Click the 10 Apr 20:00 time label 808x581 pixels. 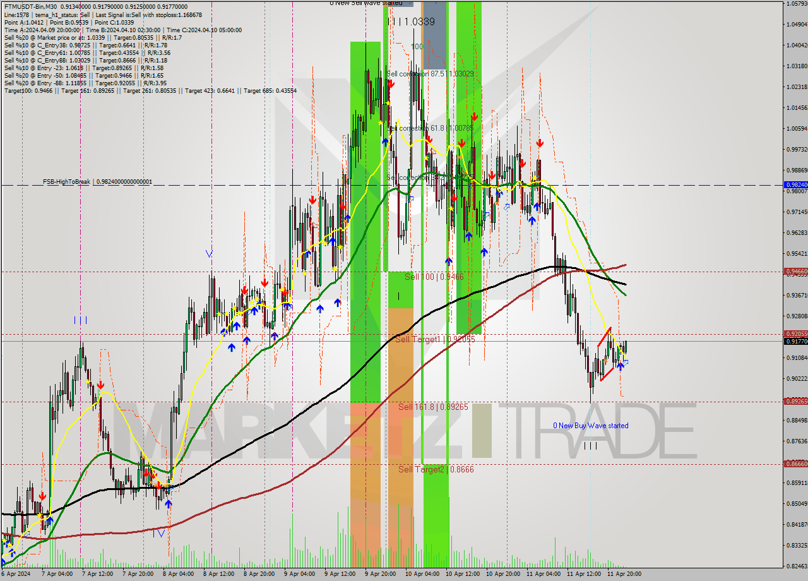(x=503, y=574)
